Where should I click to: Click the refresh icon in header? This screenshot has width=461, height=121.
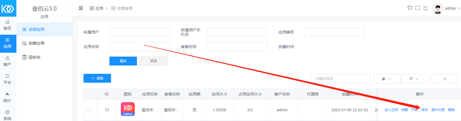pos(425,8)
